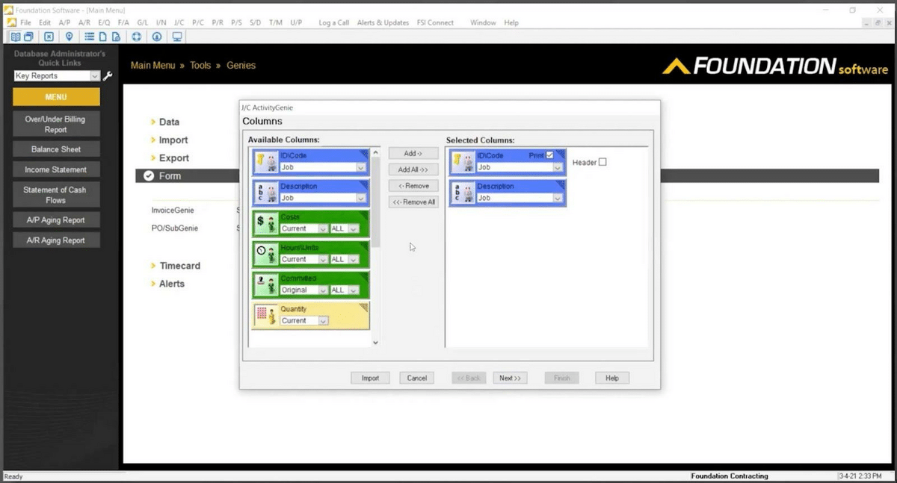897x483 pixels.
Task: Click the map pin toolbar icon
Action: 70,37
